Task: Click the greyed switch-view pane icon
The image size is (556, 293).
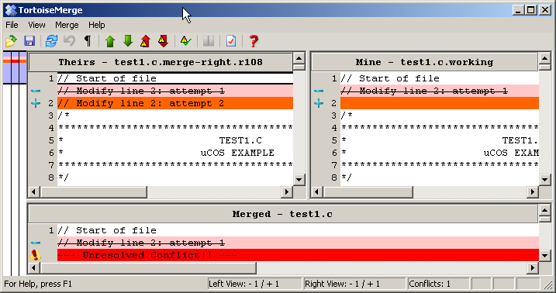Action: pyautogui.click(x=209, y=41)
